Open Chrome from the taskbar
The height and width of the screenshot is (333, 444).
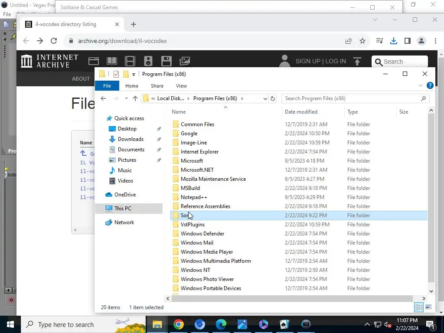coord(178,324)
